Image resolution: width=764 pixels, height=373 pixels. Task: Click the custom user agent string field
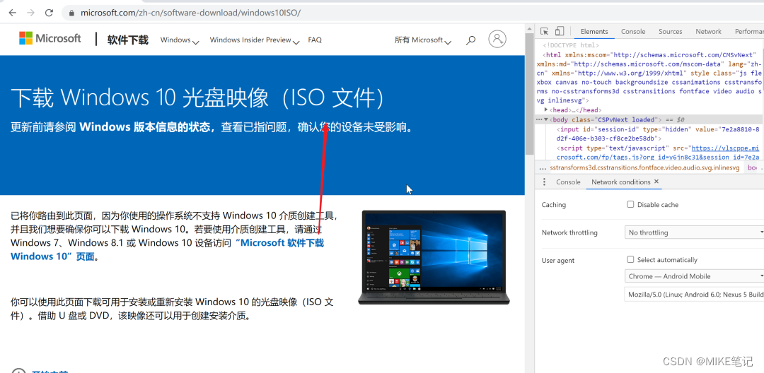point(695,294)
